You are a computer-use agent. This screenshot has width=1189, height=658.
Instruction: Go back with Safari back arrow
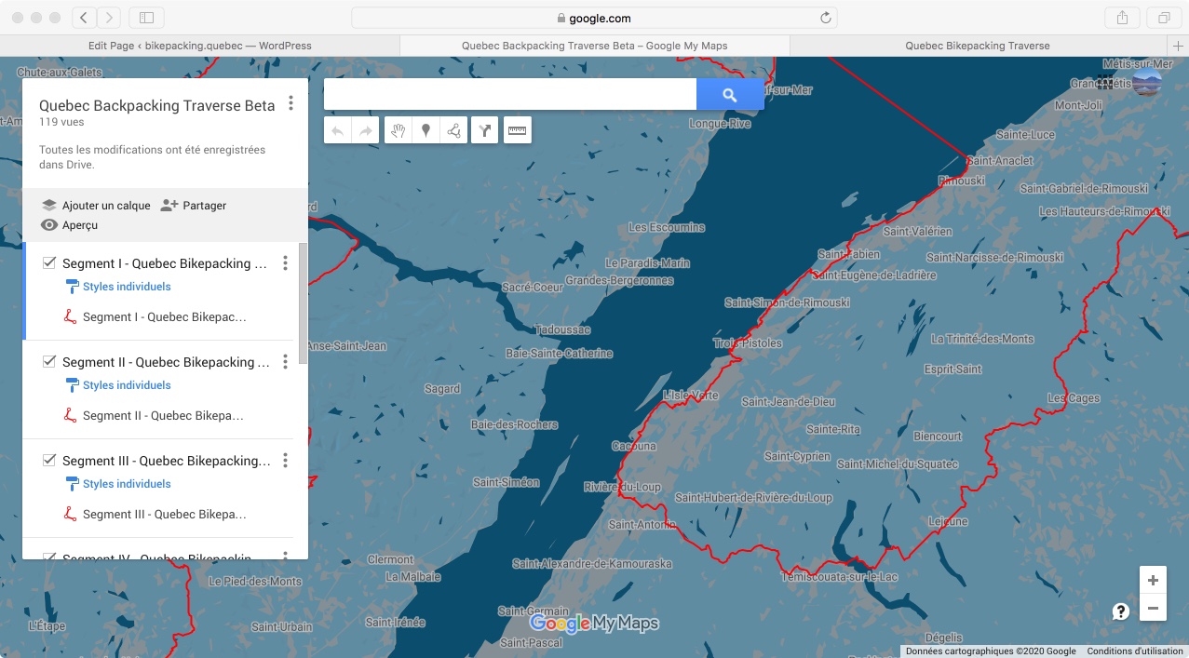pyautogui.click(x=84, y=18)
